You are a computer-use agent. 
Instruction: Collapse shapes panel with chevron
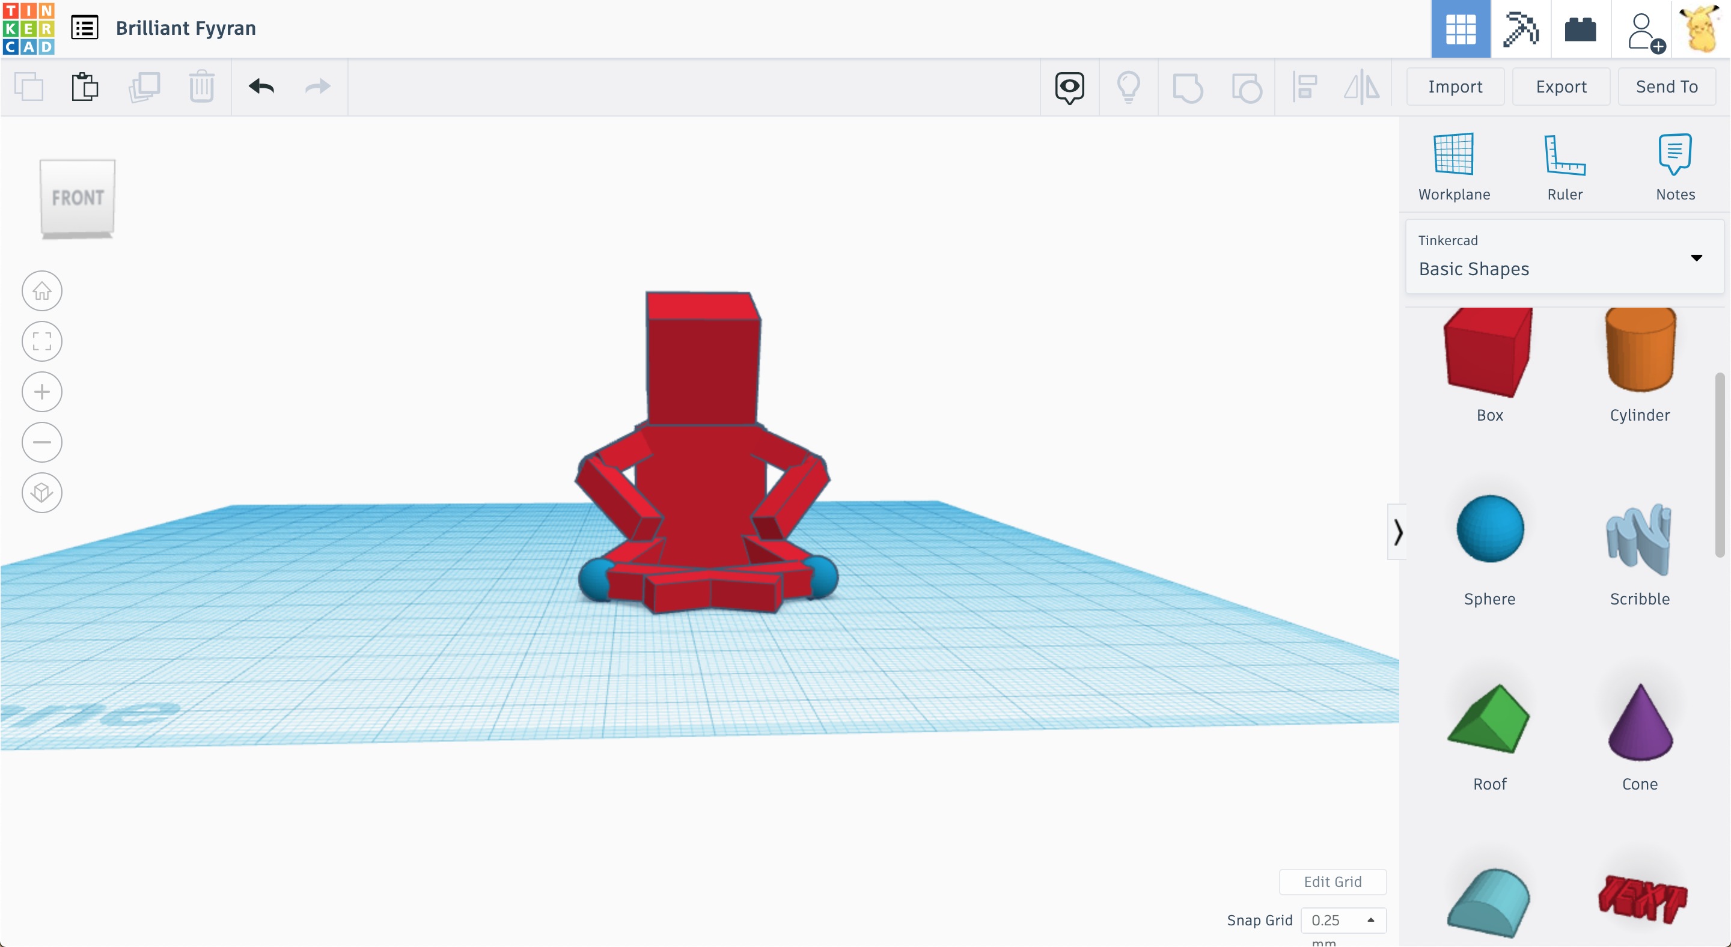(x=1397, y=531)
